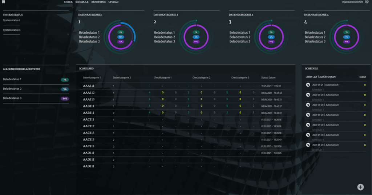
Task: Click scorecard column header Datenkategorie 1
Action: point(92,77)
